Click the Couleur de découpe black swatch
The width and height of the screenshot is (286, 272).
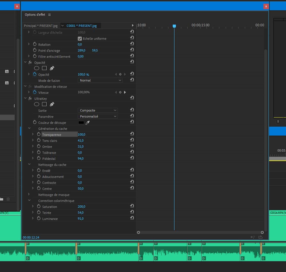click(x=81, y=123)
